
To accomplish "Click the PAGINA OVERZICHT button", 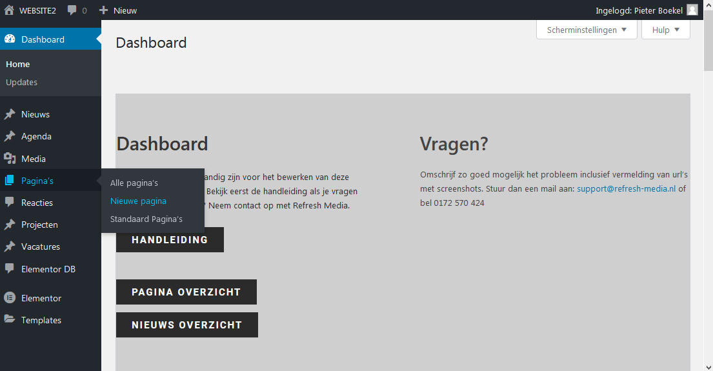I will [x=186, y=292].
